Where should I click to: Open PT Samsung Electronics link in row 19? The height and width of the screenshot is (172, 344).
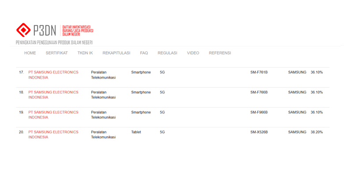(x=53, y=115)
